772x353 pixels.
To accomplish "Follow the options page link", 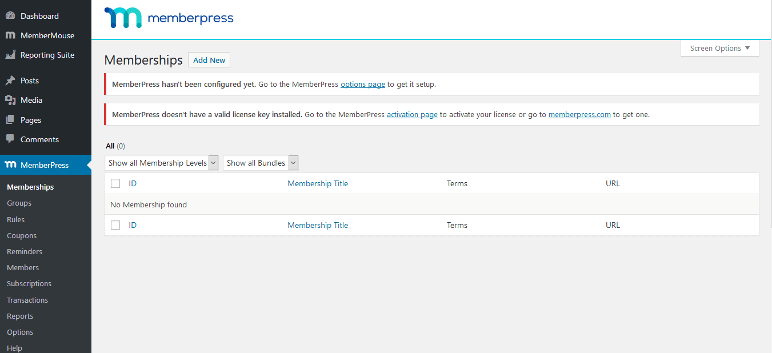I will pos(363,84).
